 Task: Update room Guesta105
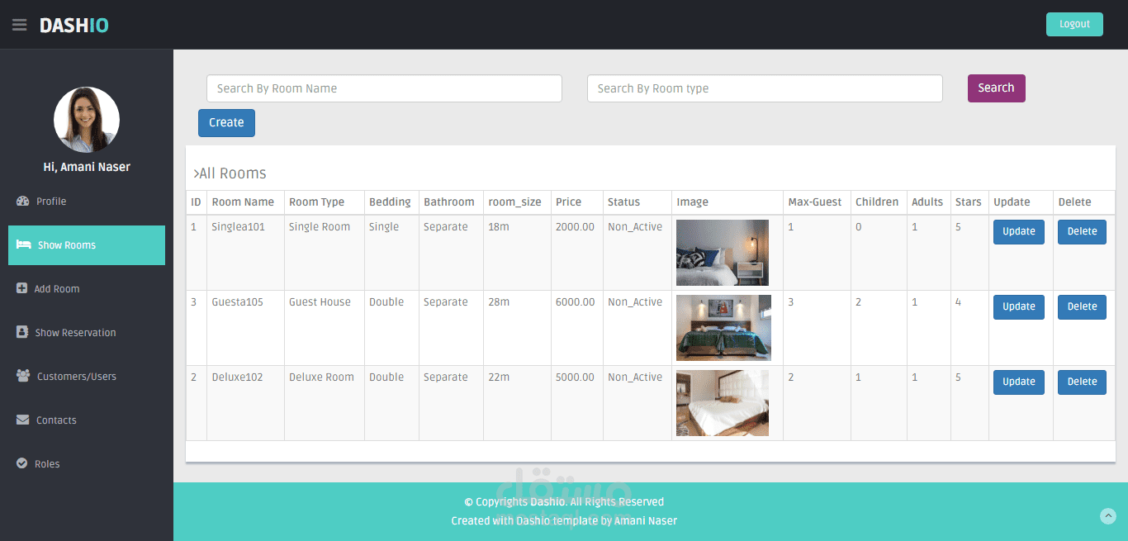pos(1019,307)
